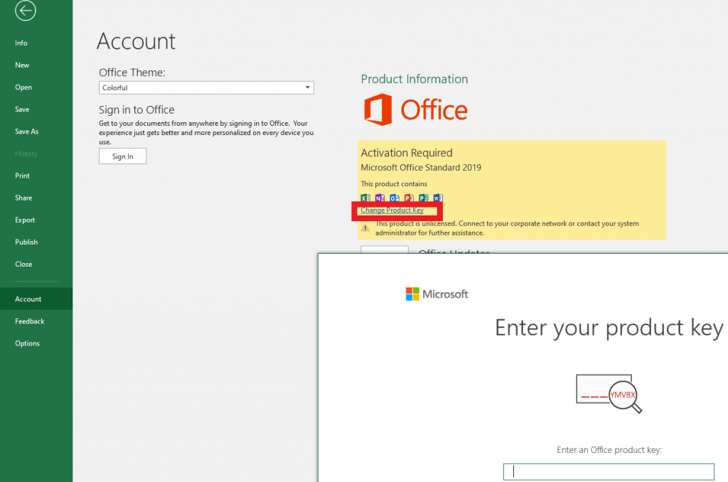Viewport: 728px width, 482px height.
Task: Click the PowerPoint app icon in product list
Action: (x=409, y=198)
